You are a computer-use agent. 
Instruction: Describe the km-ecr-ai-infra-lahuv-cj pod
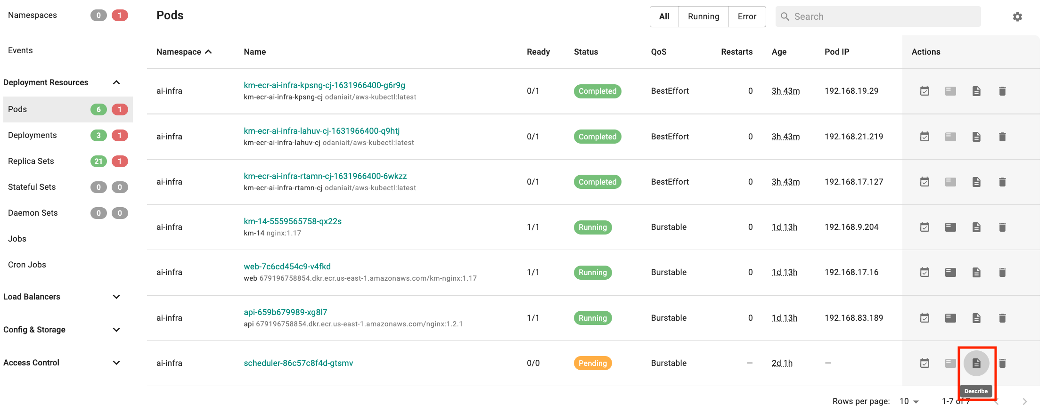(x=976, y=137)
